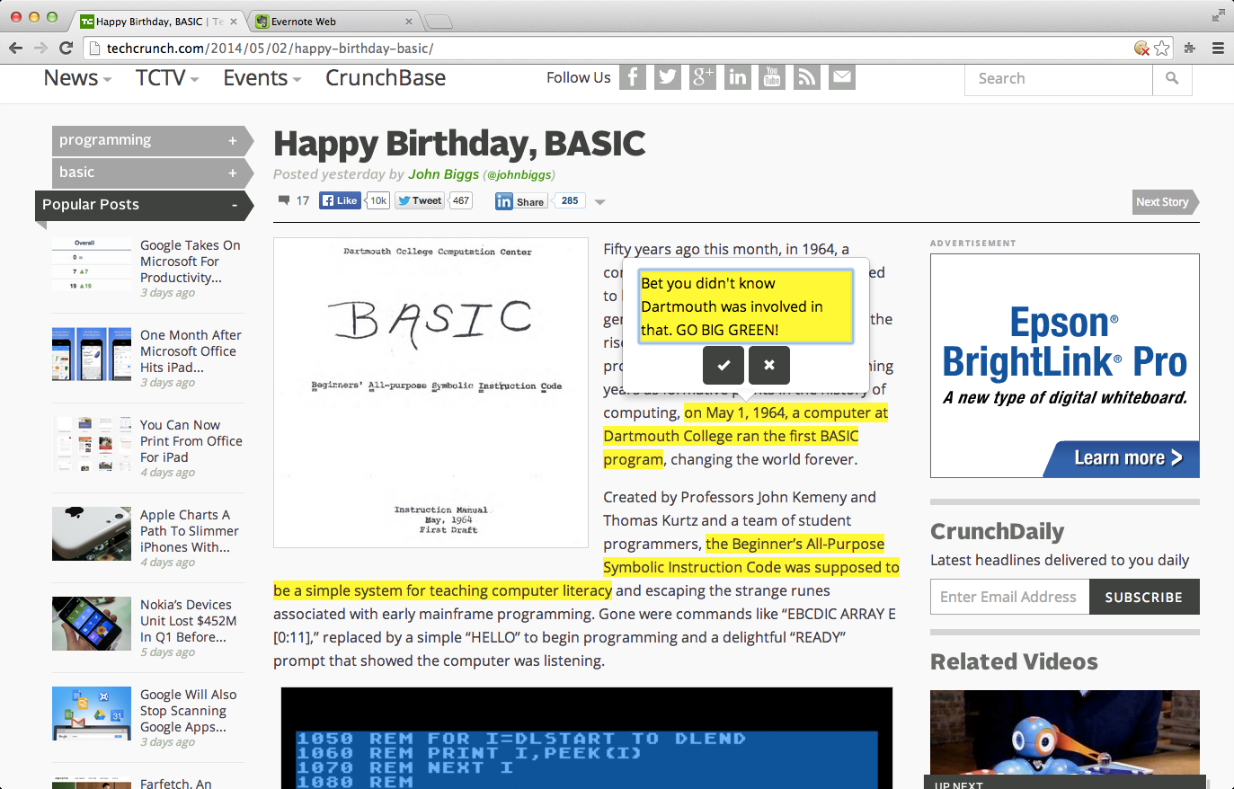This screenshot has width=1234, height=789.
Task: Open One Month After Microsoft Office post
Action: coord(191,351)
